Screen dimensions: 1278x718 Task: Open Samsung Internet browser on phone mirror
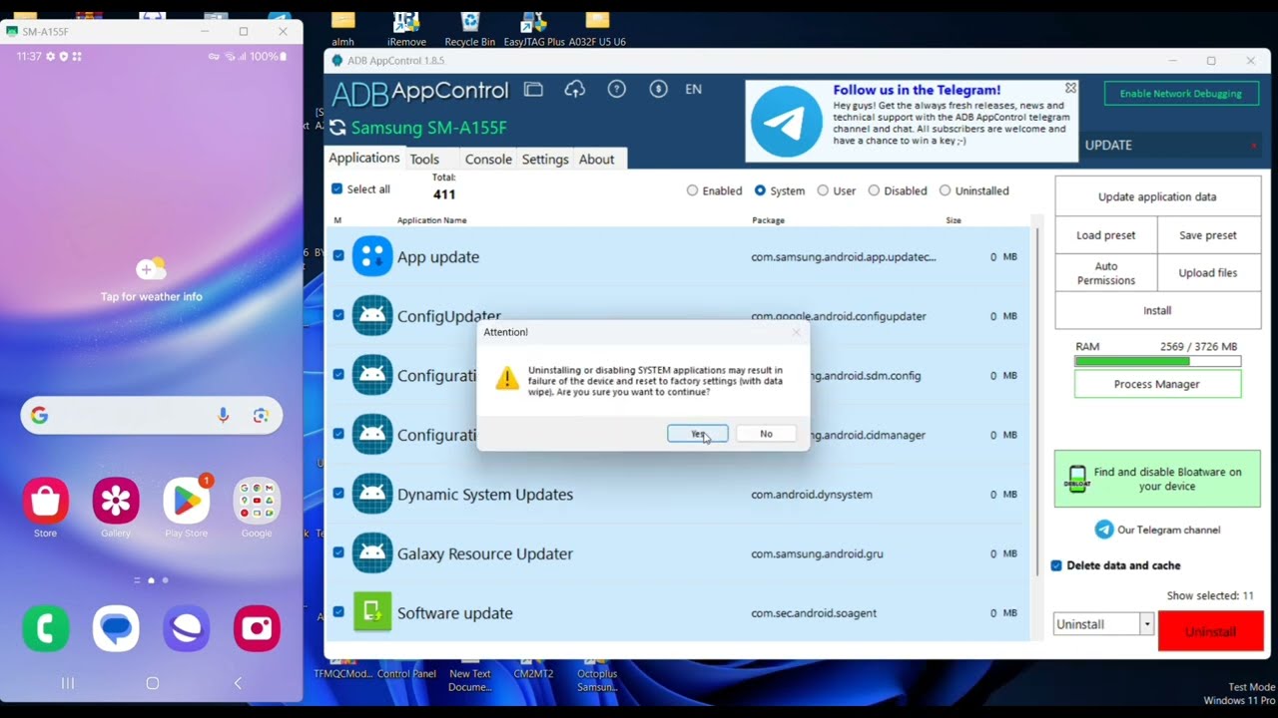pos(187,628)
